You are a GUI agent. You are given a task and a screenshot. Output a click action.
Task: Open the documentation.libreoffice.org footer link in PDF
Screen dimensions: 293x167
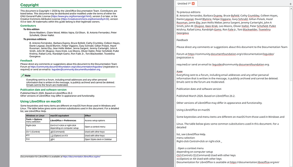coord(82,156)
